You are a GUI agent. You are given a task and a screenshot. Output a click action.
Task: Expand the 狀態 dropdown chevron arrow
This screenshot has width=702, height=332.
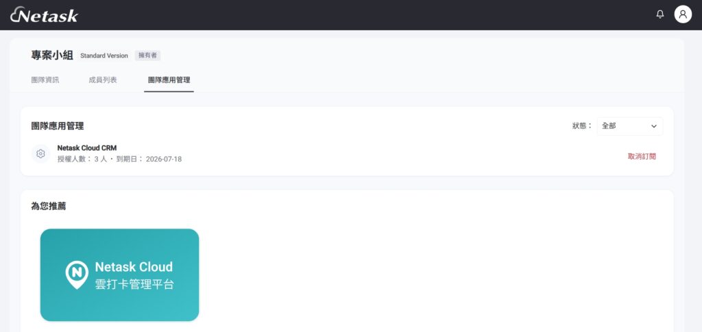click(653, 127)
